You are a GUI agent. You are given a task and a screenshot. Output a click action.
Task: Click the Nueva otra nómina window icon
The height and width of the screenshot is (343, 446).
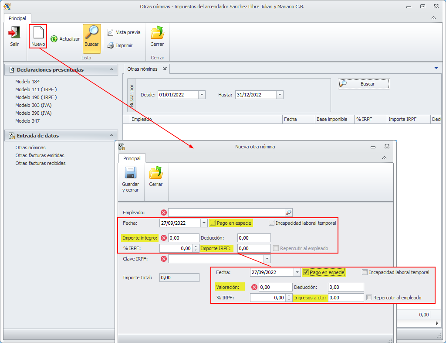click(122, 147)
